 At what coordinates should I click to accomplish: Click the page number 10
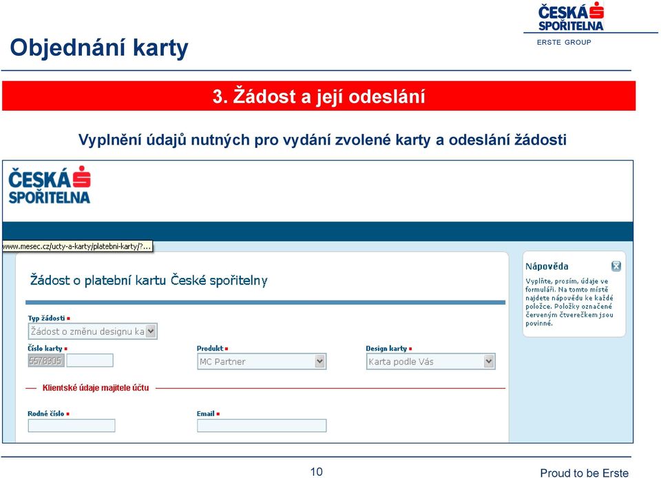(317, 472)
